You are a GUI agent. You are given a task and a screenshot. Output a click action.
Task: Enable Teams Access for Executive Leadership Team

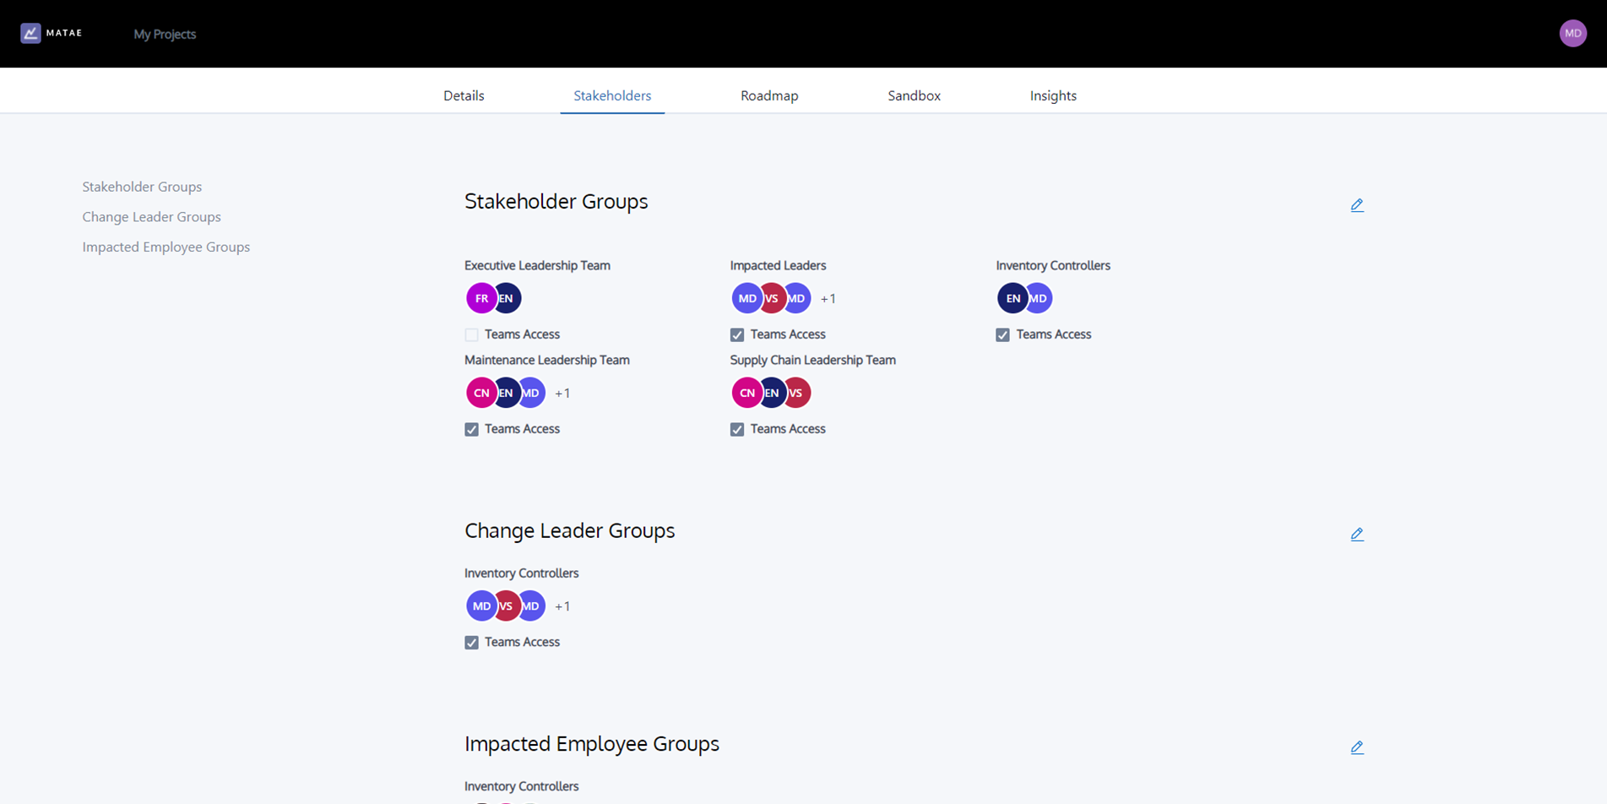470,334
